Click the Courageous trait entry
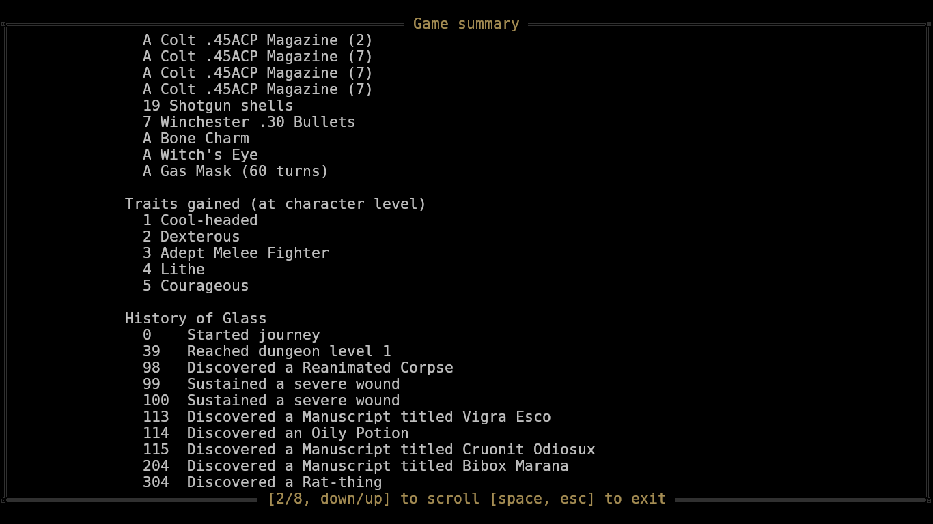 [196, 286]
